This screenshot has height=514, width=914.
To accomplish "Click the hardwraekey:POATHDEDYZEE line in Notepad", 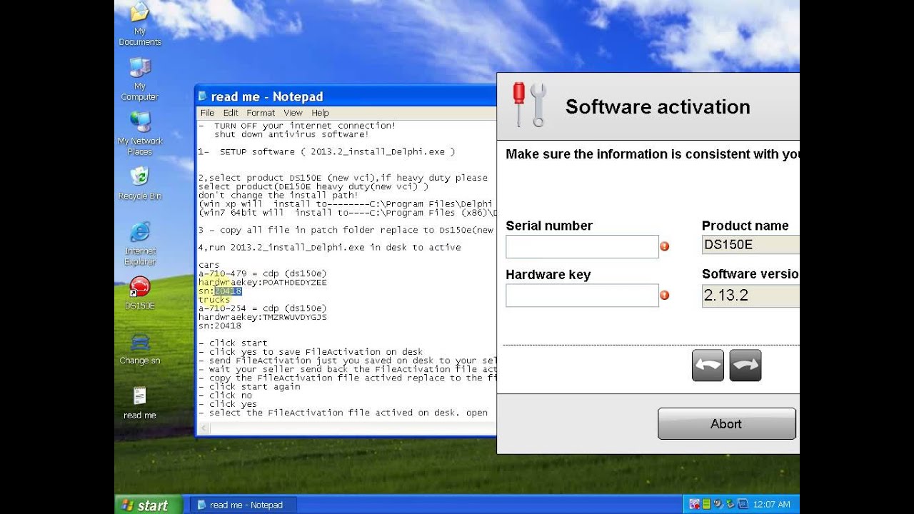I will 262,283.
